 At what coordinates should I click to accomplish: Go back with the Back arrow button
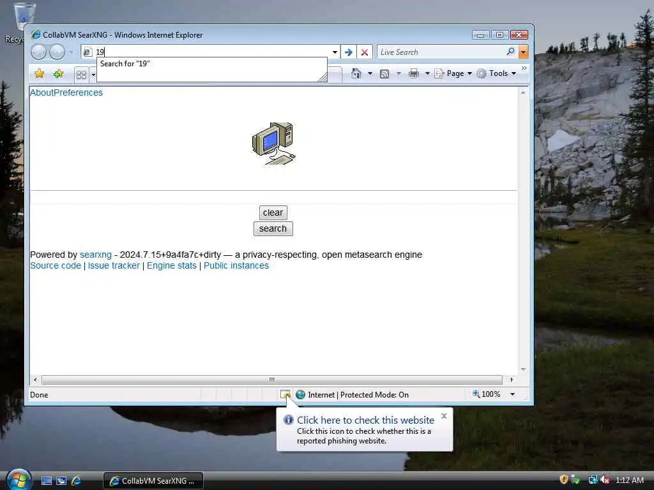(38, 52)
